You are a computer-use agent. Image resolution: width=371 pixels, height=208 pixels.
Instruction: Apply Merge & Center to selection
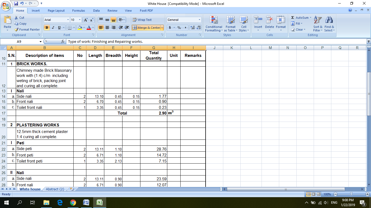coord(146,28)
